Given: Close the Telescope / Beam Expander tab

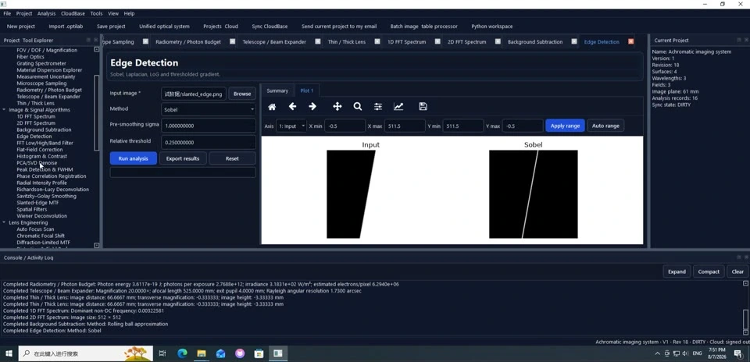Looking at the screenshot, I should [x=318, y=41].
